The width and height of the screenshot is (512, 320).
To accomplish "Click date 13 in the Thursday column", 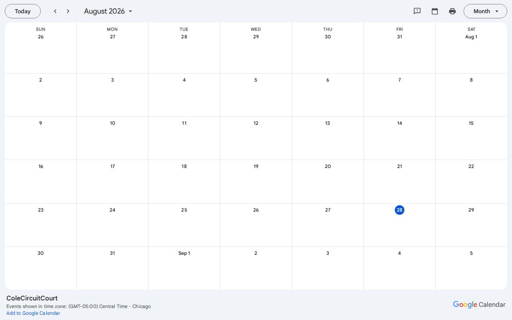I will tap(328, 123).
